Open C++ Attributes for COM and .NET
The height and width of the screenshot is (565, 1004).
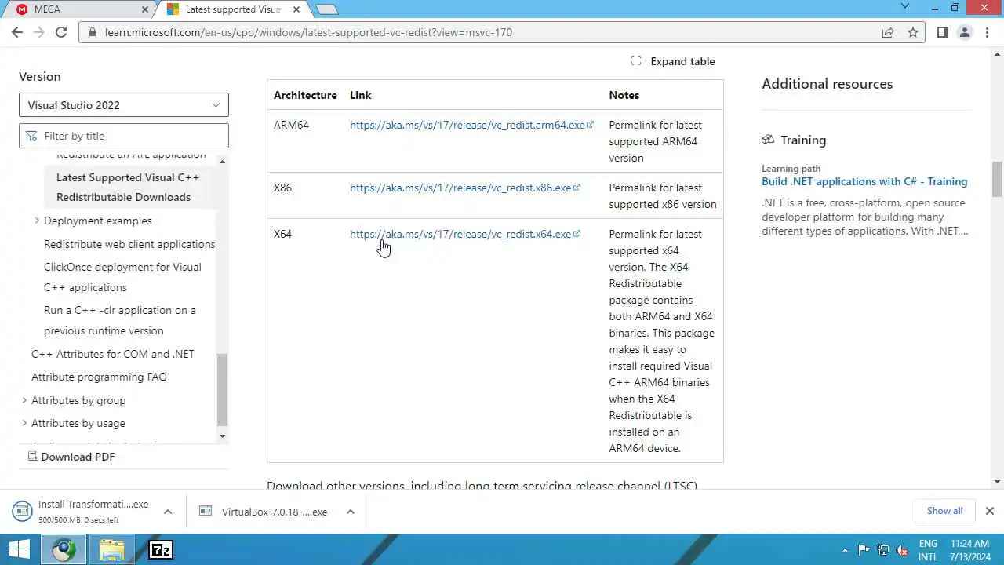pos(113,354)
